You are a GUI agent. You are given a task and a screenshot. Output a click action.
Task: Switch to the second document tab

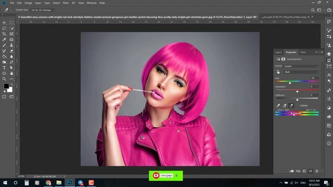287,17
